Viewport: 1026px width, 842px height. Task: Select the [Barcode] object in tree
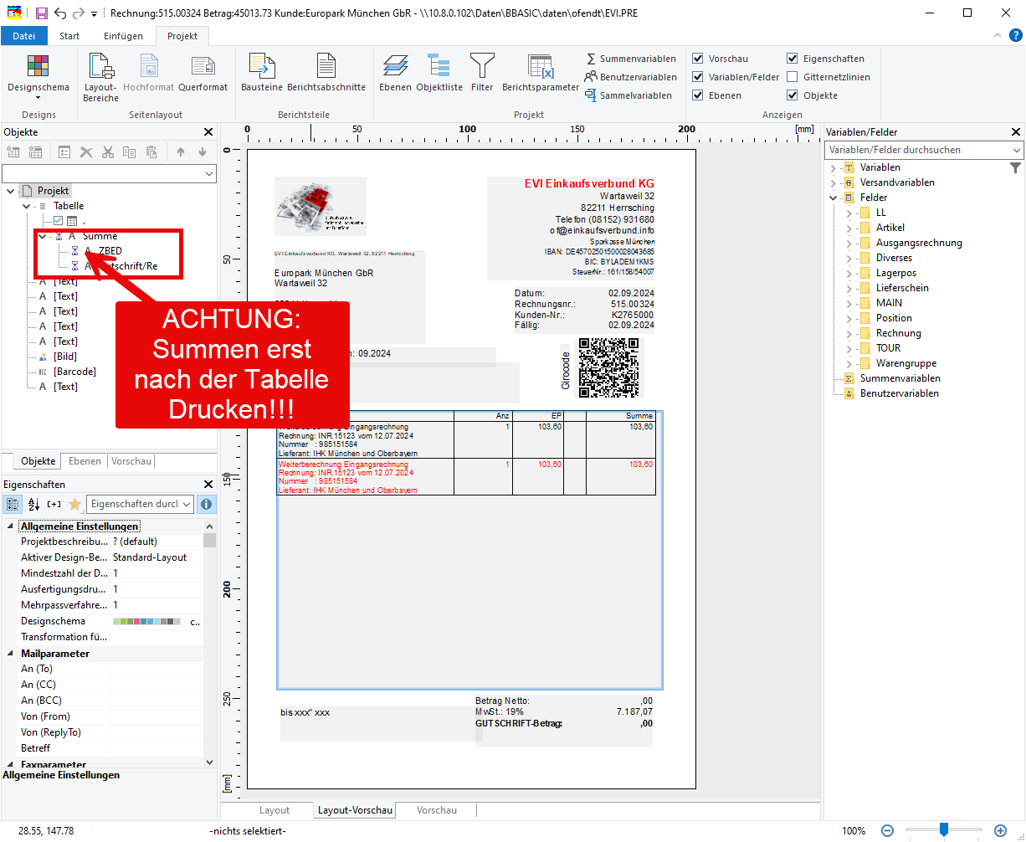click(x=74, y=372)
